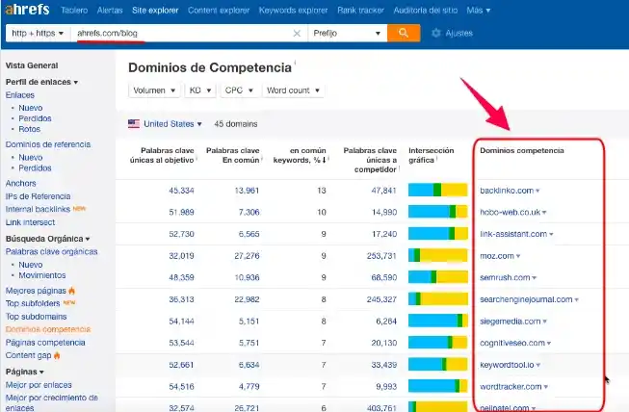Open the keywordtool.io competitor domain
Screen dimensions: 629x412
[x=507, y=365]
